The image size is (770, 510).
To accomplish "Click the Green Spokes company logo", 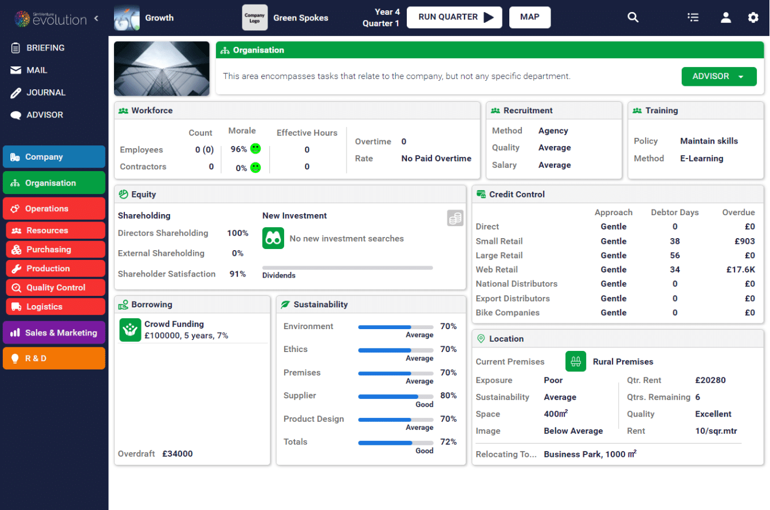I will pos(255,18).
